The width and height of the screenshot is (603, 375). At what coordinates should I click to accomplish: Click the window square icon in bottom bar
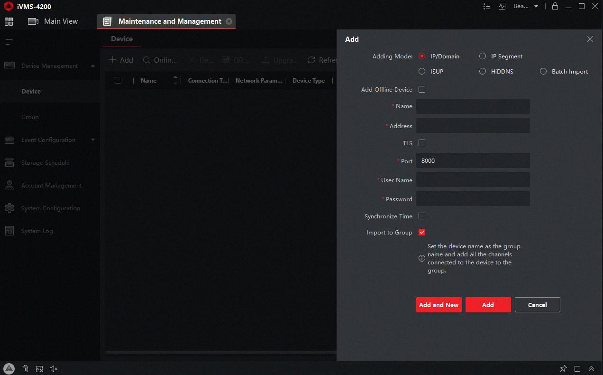coord(577,369)
